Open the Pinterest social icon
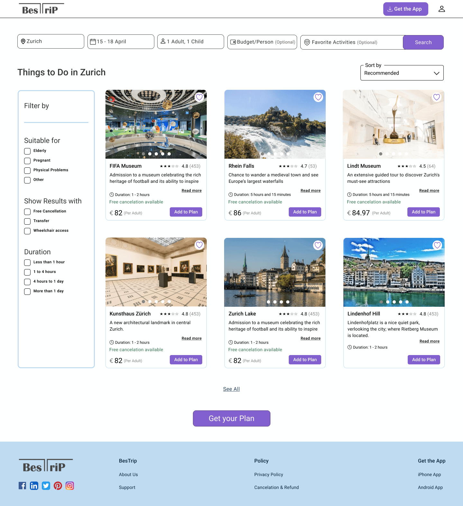 point(58,486)
